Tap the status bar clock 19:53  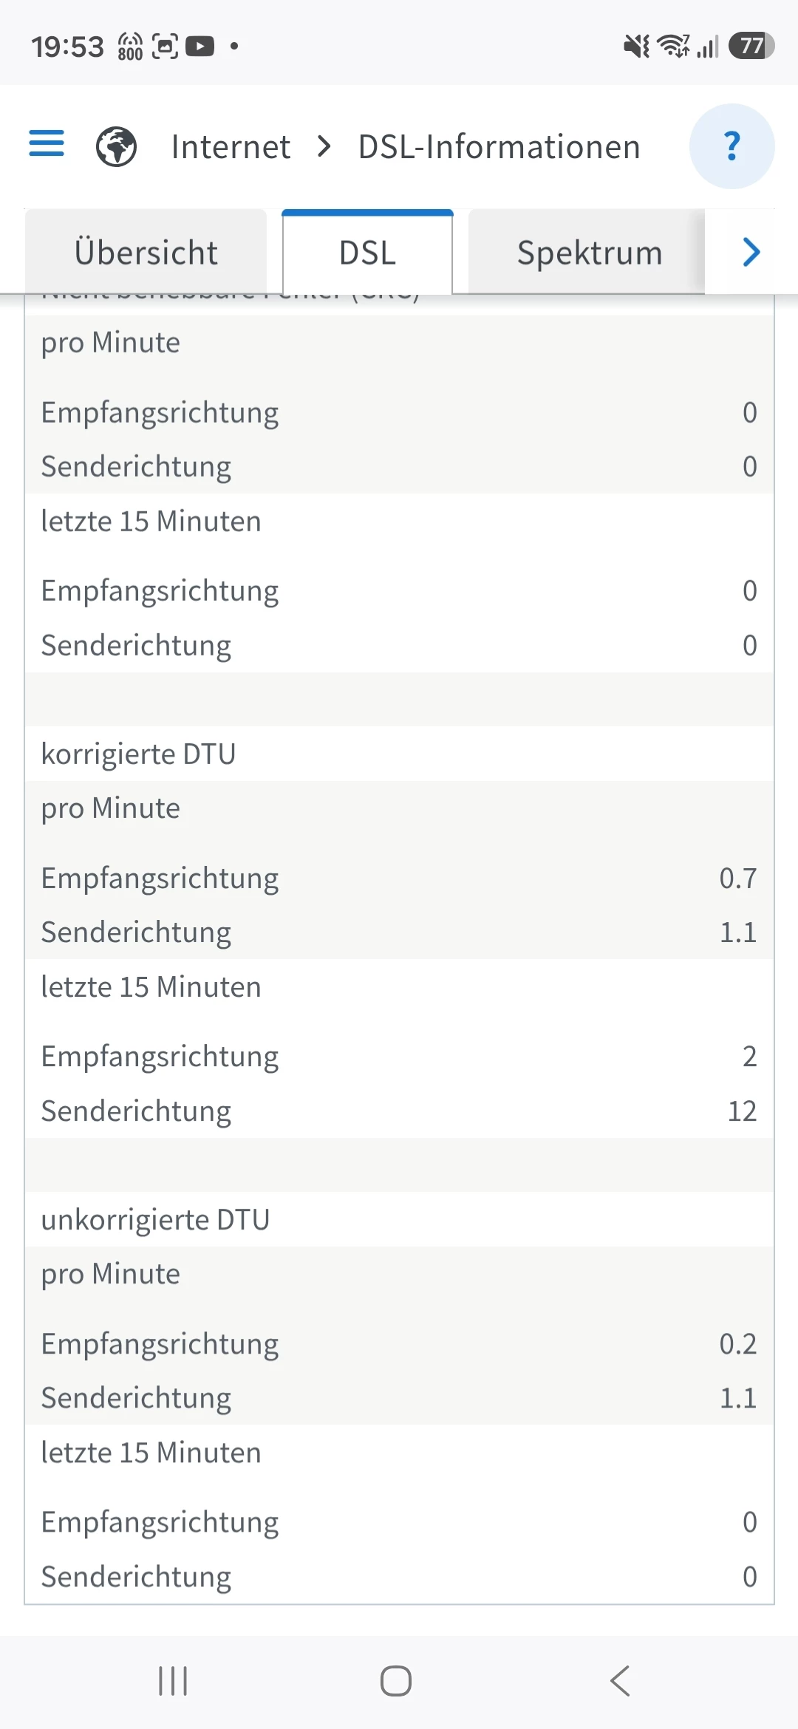tap(67, 47)
